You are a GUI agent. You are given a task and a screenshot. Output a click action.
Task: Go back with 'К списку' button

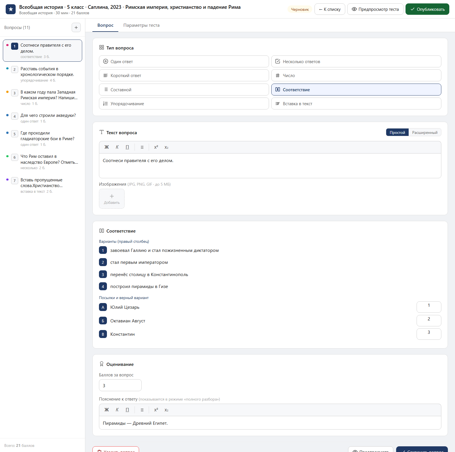(x=330, y=9)
